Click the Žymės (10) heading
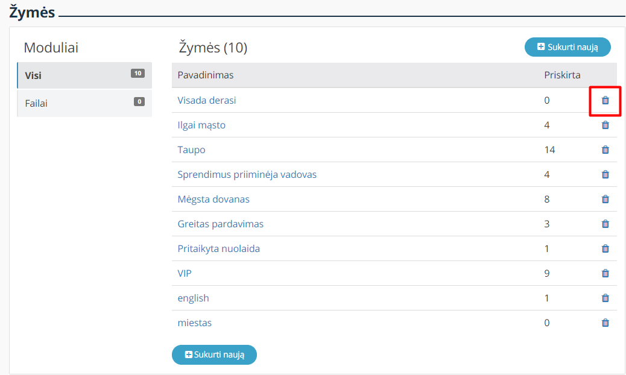The height and width of the screenshot is (375, 626). [213, 48]
